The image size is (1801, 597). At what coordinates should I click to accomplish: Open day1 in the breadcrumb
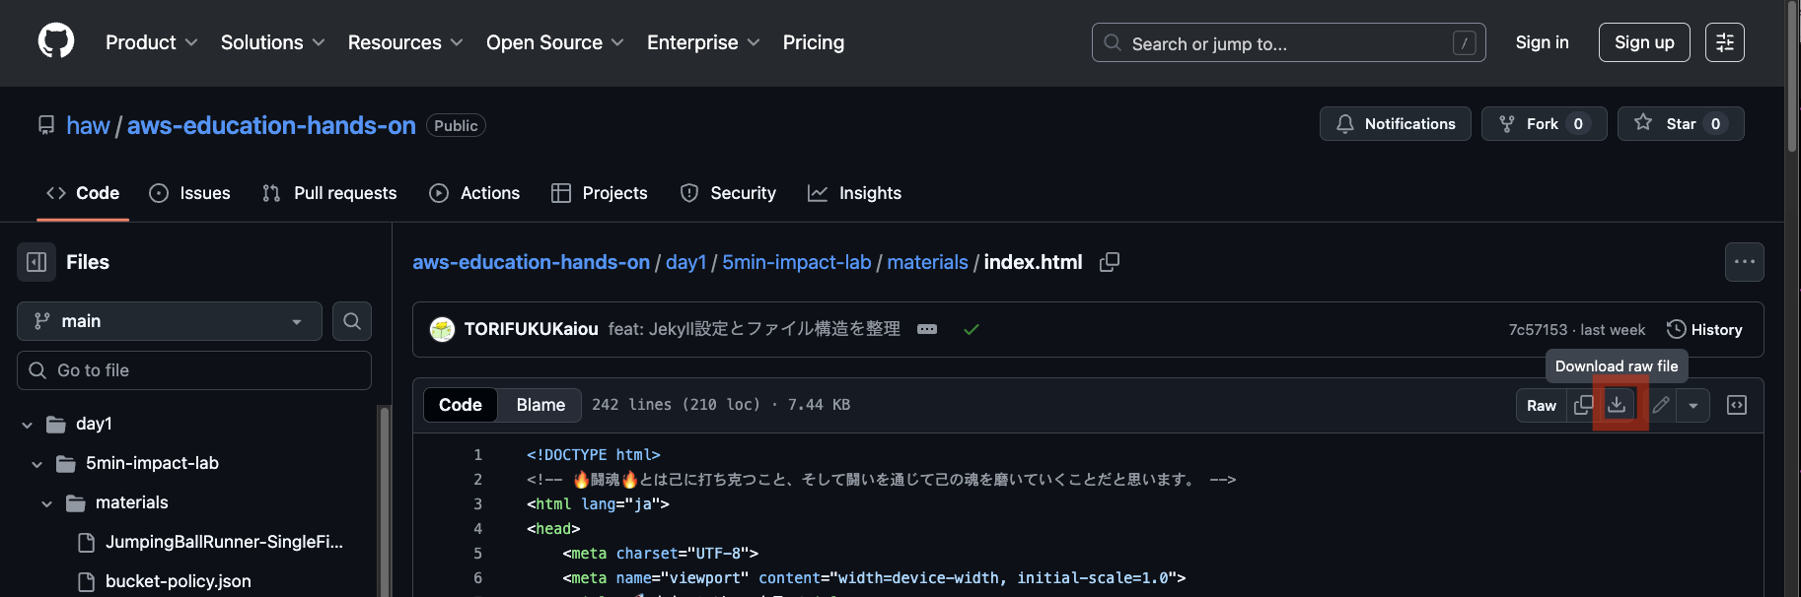tap(685, 262)
